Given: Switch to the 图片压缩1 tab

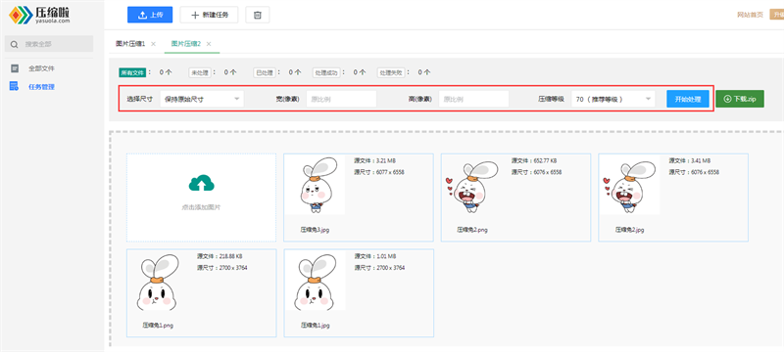Looking at the screenshot, I should pos(130,44).
